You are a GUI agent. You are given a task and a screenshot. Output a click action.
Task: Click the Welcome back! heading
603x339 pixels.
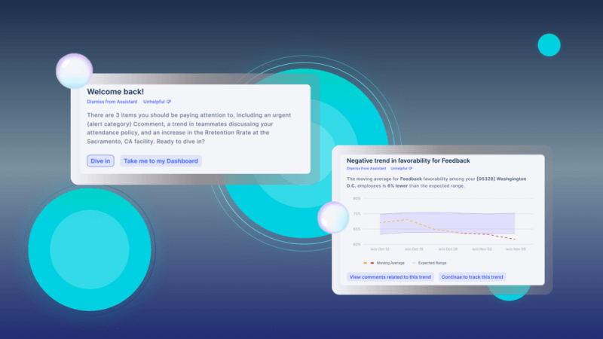point(115,91)
